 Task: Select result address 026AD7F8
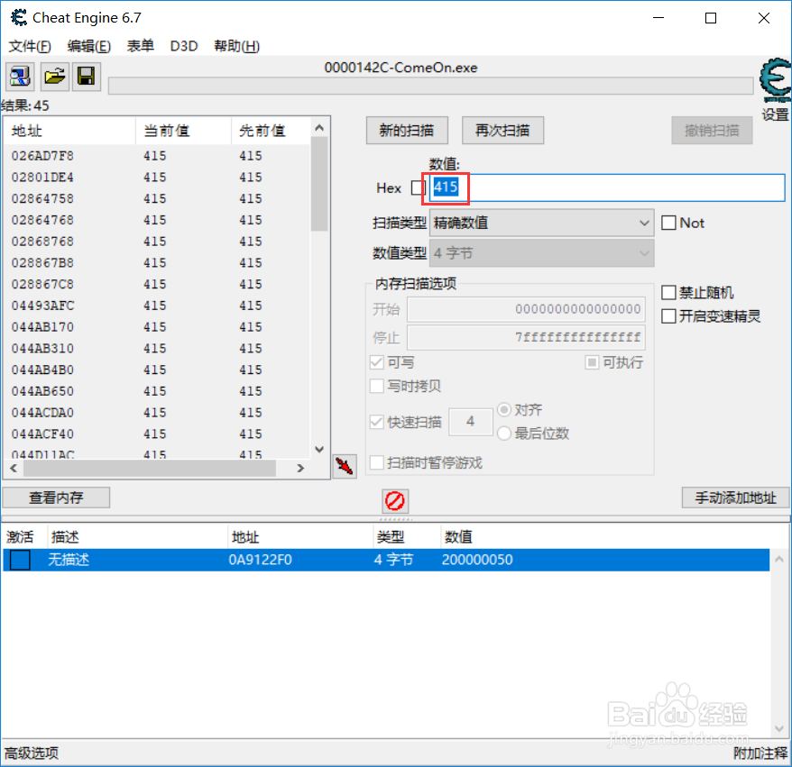(42, 156)
